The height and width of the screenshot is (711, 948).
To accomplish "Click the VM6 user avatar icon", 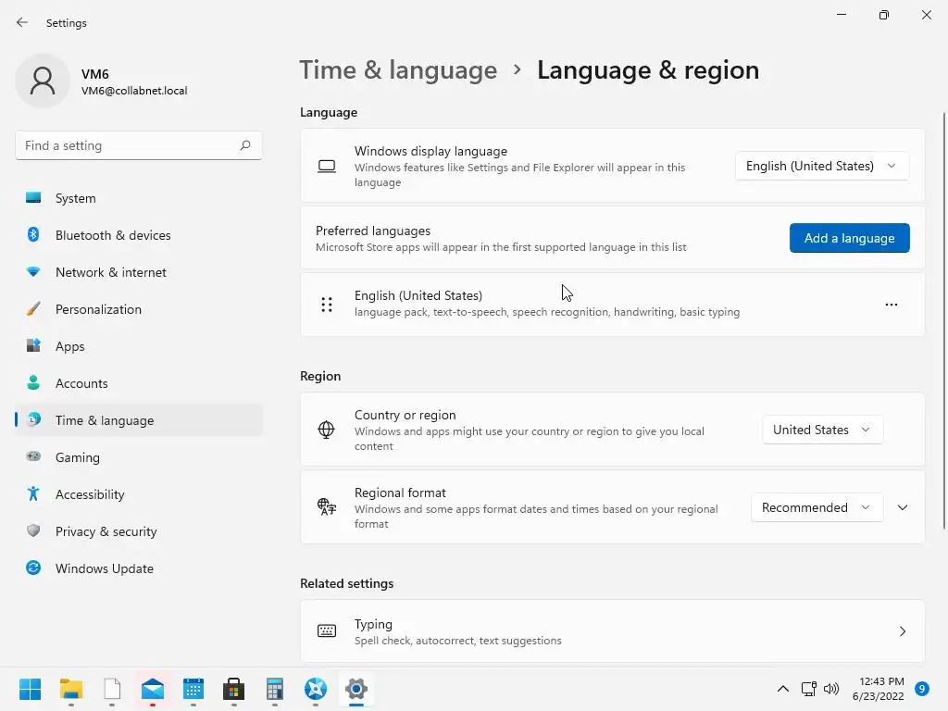I will tap(43, 81).
